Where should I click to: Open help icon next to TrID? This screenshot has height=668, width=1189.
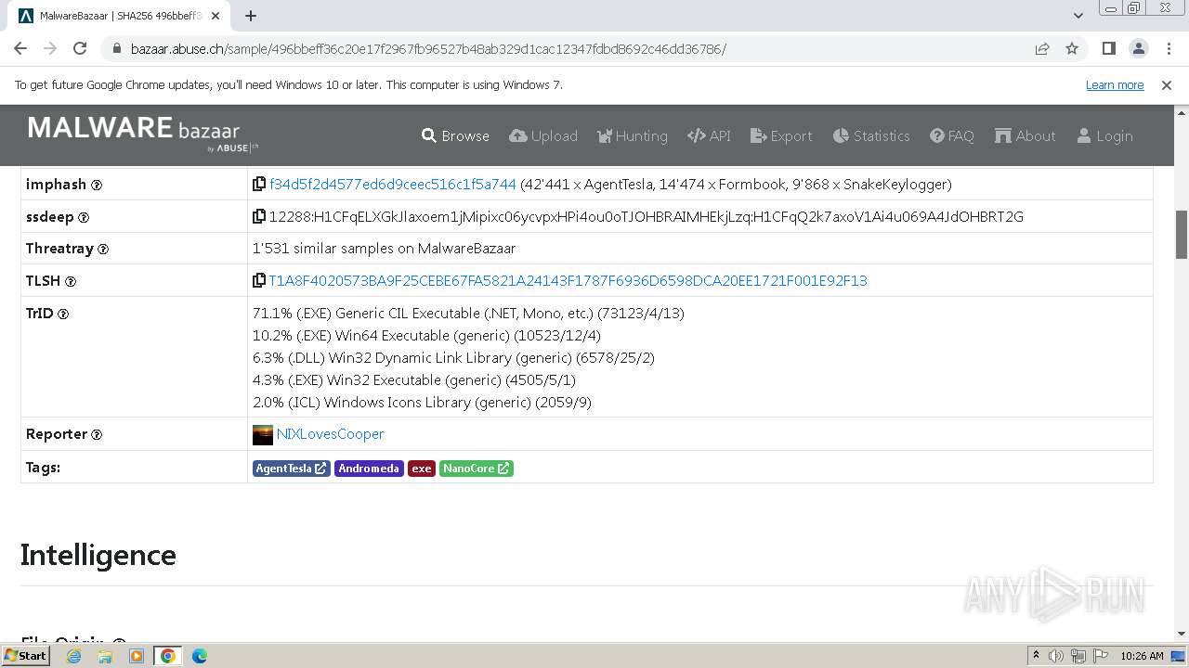[x=63, y=314]
